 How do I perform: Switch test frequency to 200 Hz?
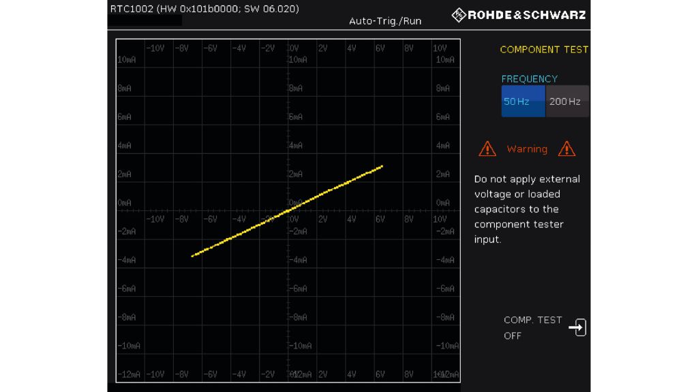click(x=565, y=101)
